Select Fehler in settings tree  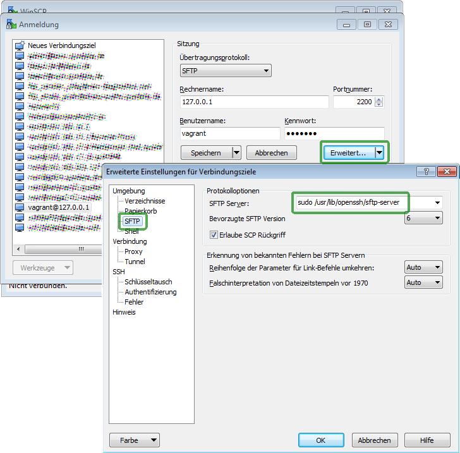point(134,302)
